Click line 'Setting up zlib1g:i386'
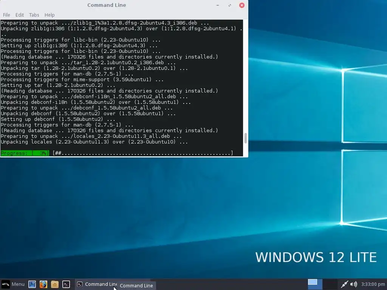Viewport: 387px width, 290px height. pos(79,45)
